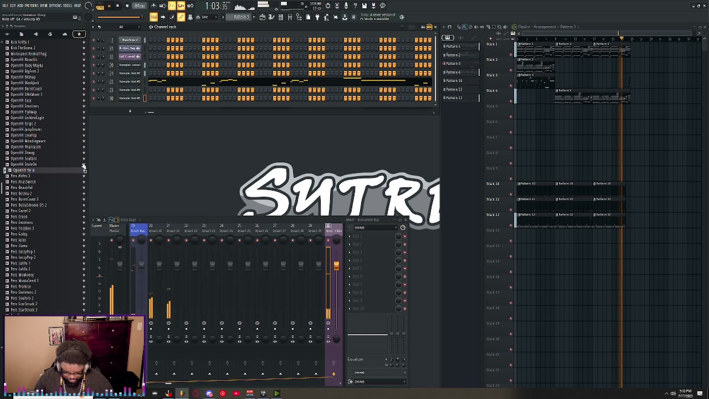
Task: Open the mixer input (none) dropdown
Action: 377,228
